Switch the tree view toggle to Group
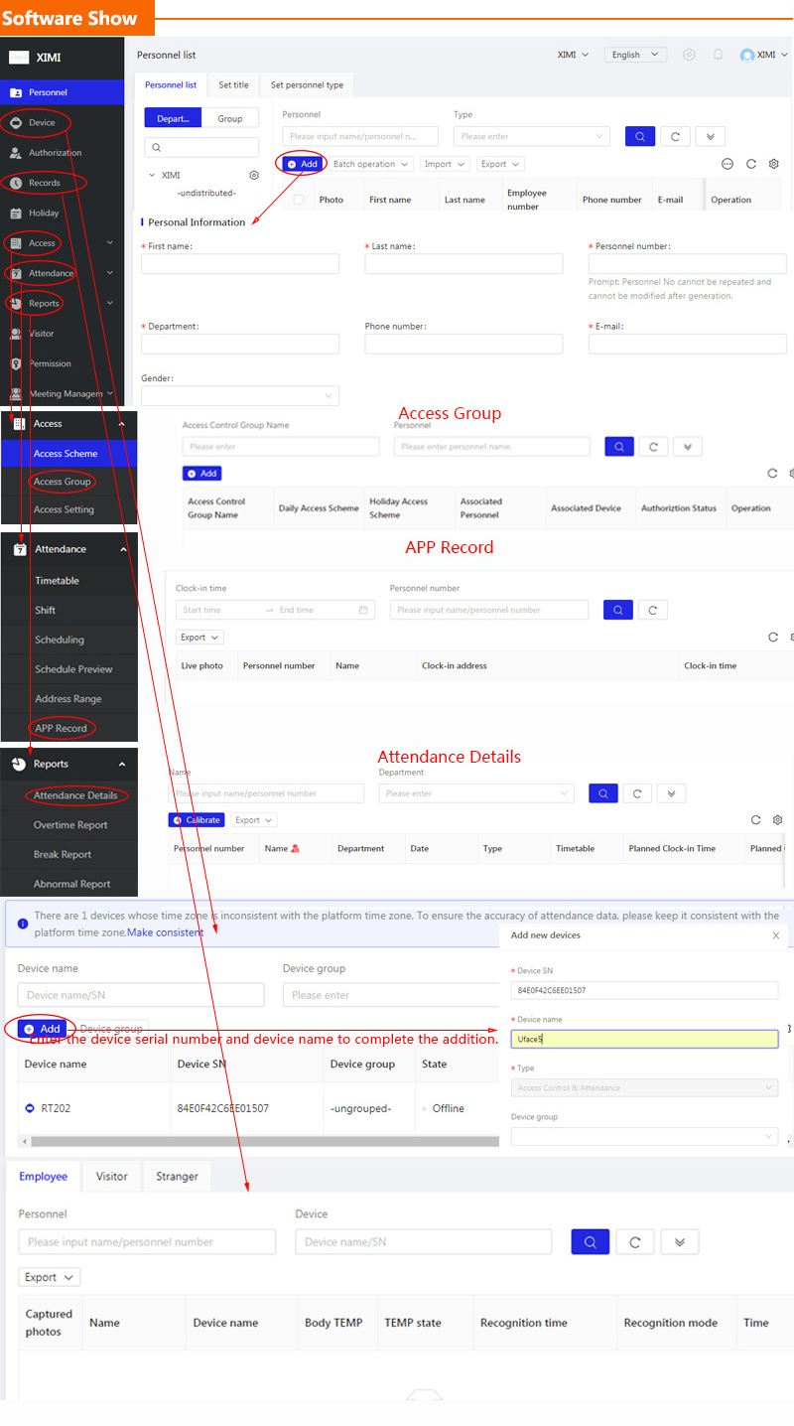Viewport: 794px width, 1426px height. pos(229,118)
